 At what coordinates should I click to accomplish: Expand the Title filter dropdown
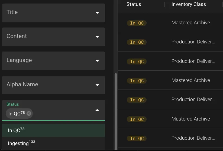97,13
